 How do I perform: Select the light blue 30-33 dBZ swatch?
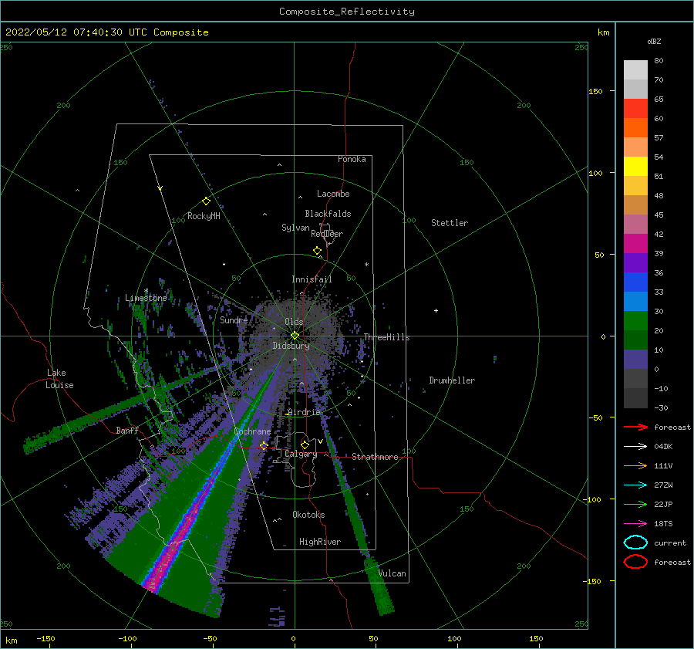click(x=635, y=302)
